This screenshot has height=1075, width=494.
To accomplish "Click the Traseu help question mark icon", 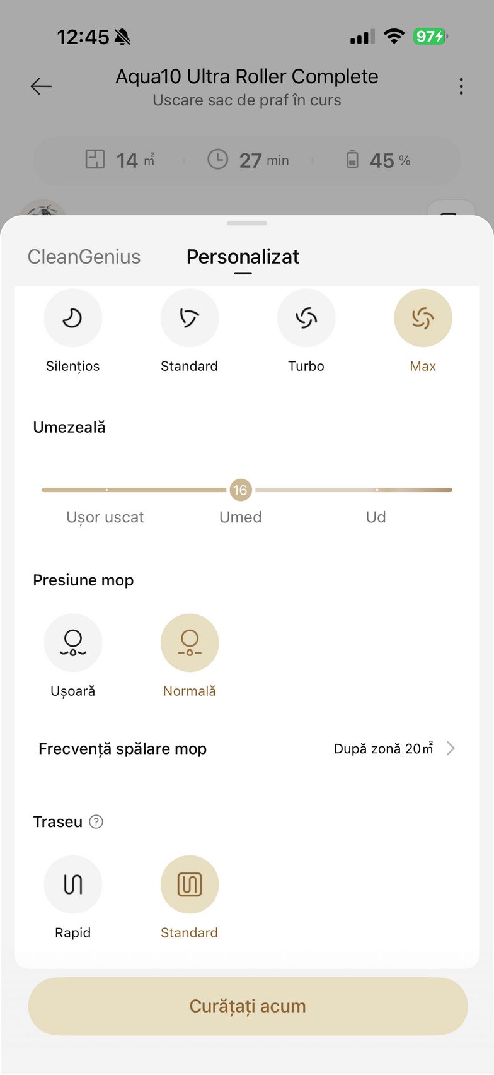I will [x=96, y=822].
